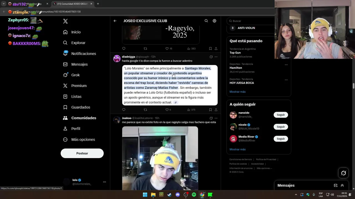Bookmark the Rageylo 2025 post

(211, 48)
